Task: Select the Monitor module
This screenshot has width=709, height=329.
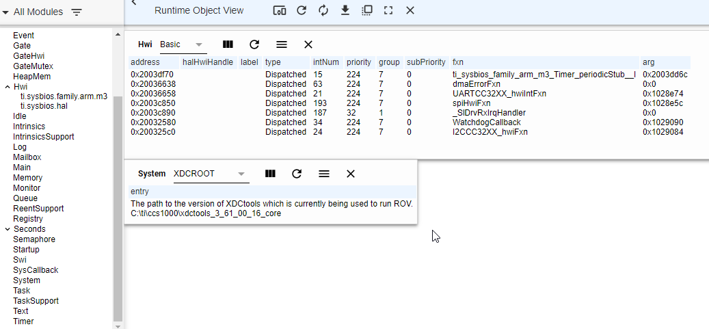Action: pos(27,188)
